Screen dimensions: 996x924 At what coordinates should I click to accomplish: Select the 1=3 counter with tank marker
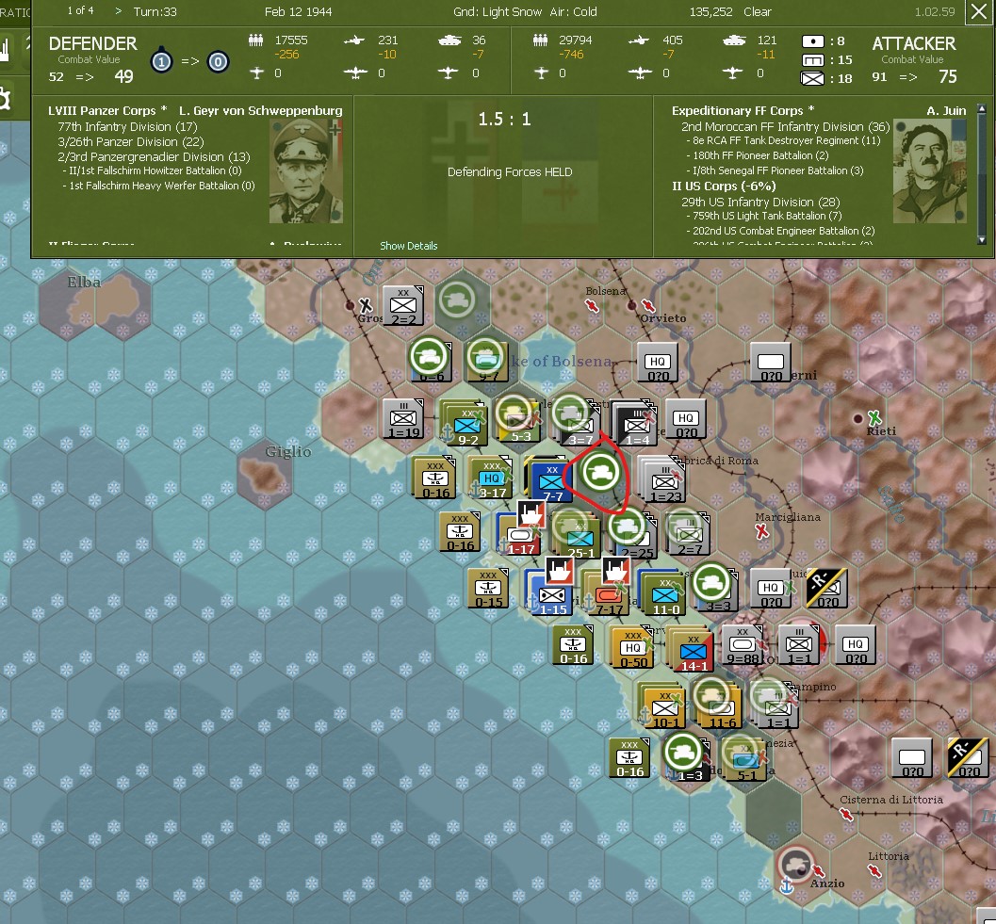pos(689,759)
